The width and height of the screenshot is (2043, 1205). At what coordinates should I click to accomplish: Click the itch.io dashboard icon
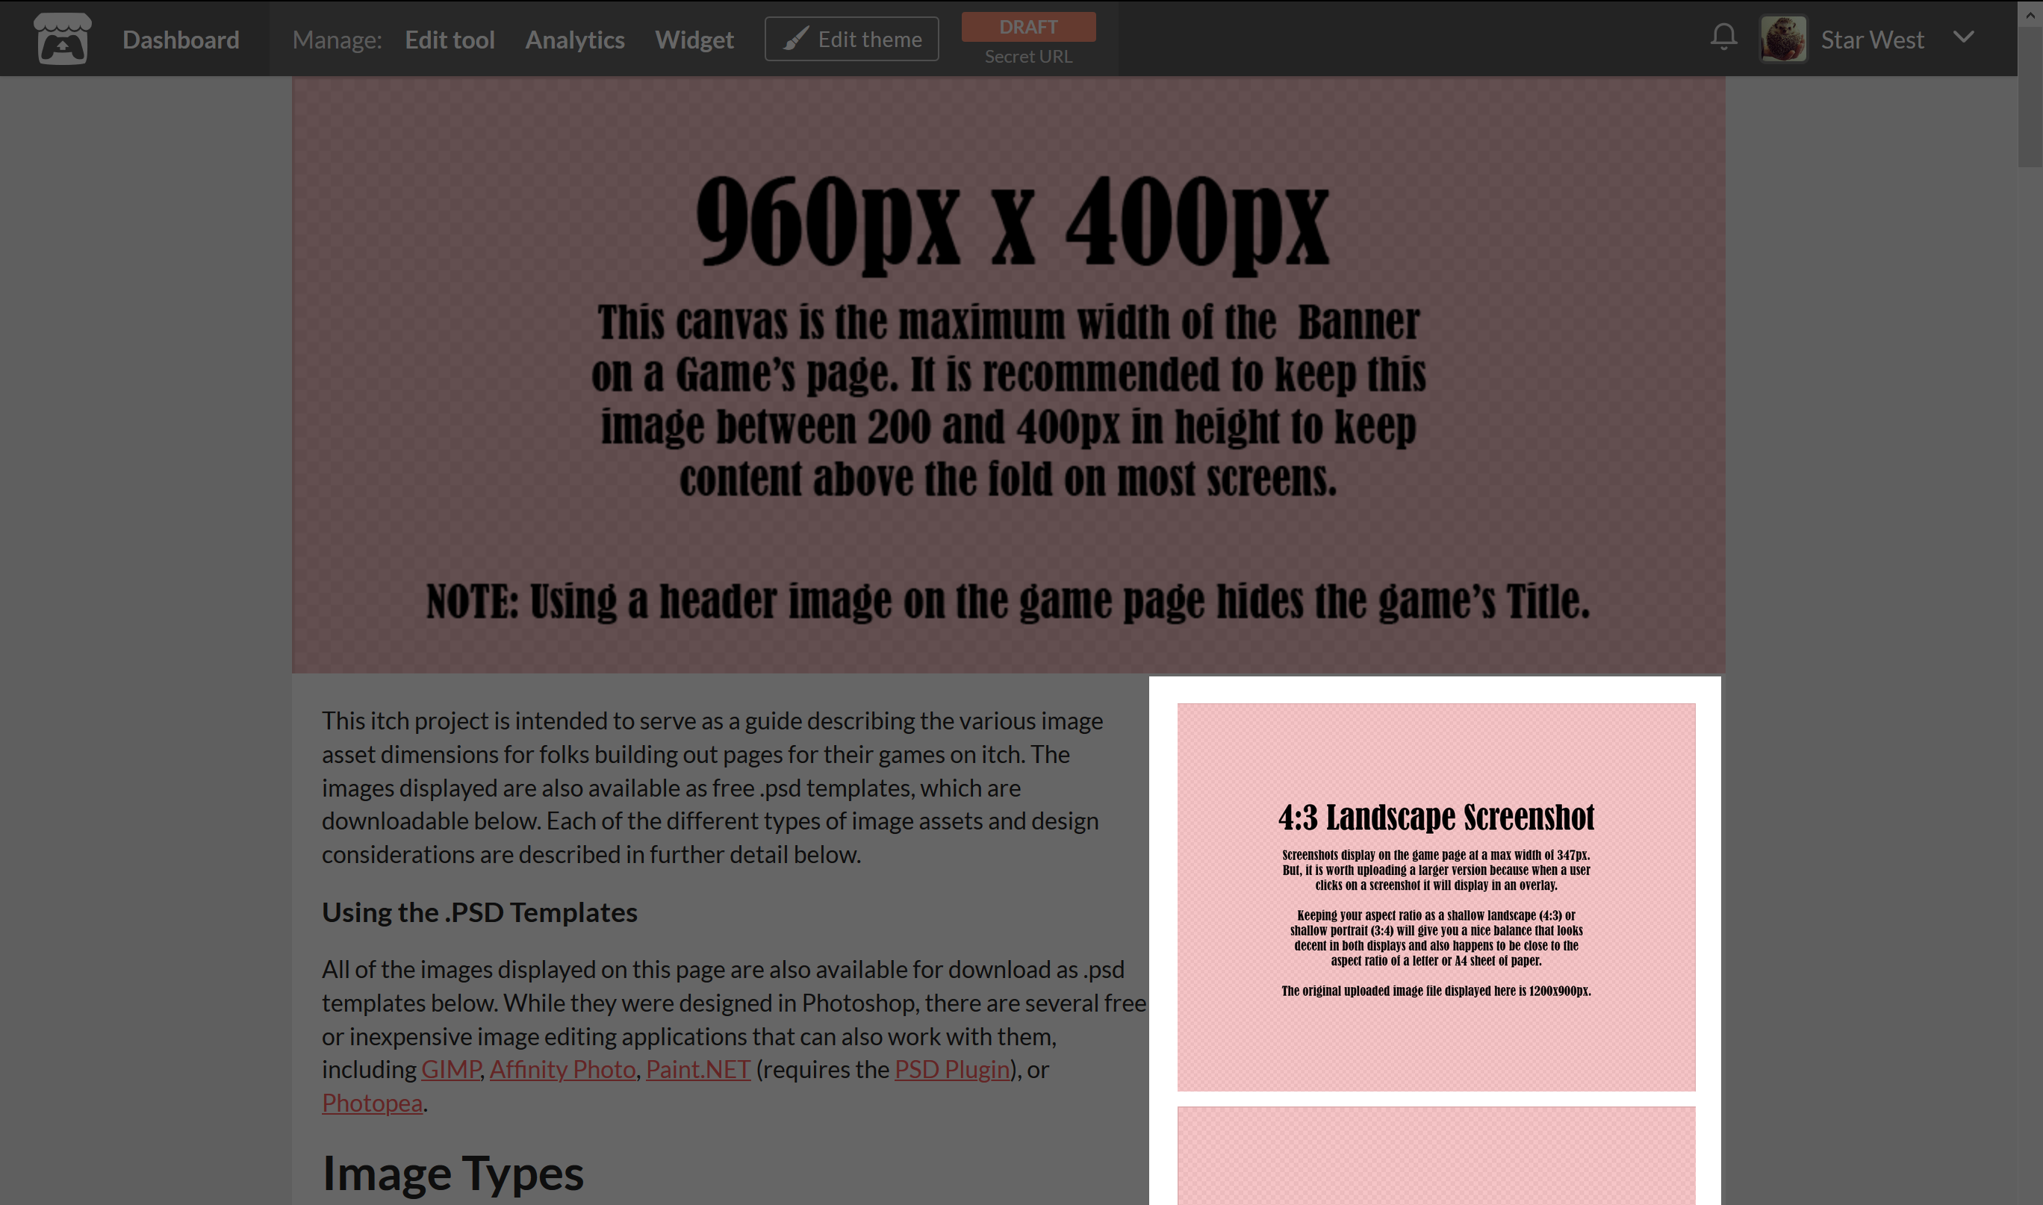(63, 39)
